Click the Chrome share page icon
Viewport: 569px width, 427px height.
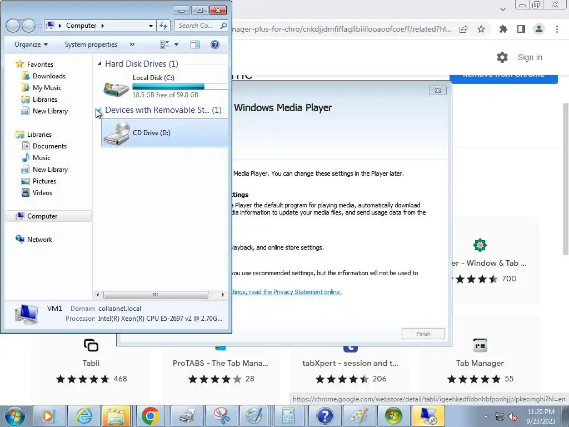click(463, 29)
